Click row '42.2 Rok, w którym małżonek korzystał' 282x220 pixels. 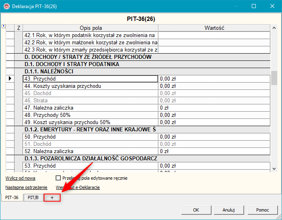pos(91,42)
